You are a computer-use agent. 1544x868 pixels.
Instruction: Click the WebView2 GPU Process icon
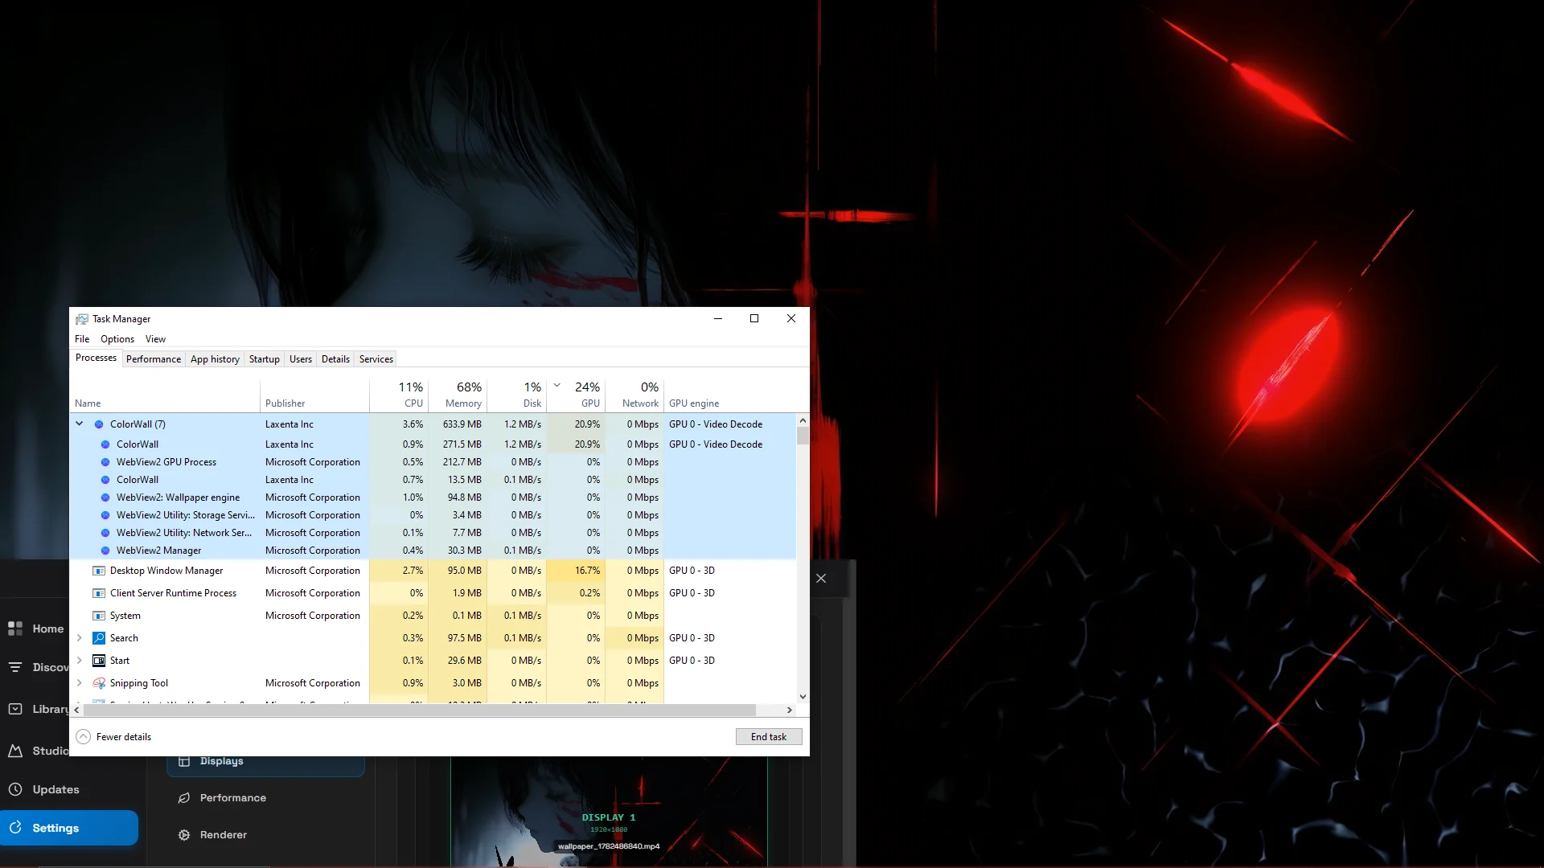pos(105,461)
